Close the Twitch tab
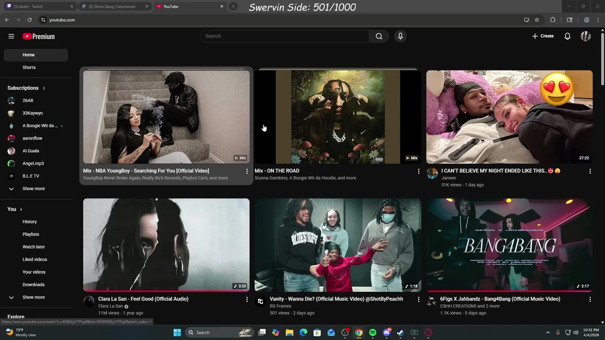Screen dimensions: 605x340 point(72,7)
